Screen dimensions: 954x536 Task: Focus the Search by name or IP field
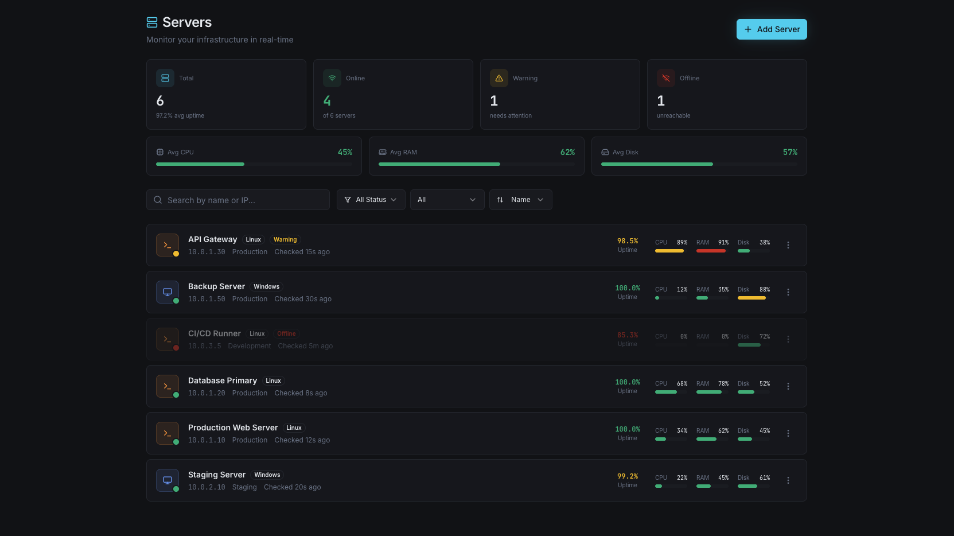point(238,200)
